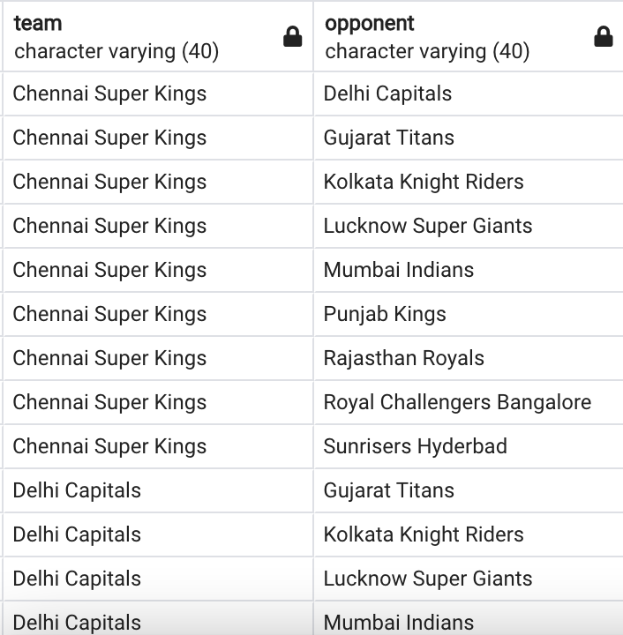Select Mumbai Indians opponent for Chennai Super Kings

[469, 270]
